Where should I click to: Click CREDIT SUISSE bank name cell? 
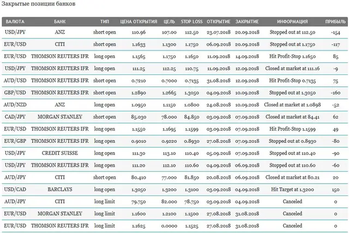pyautogui.click(x=59, y=153)
